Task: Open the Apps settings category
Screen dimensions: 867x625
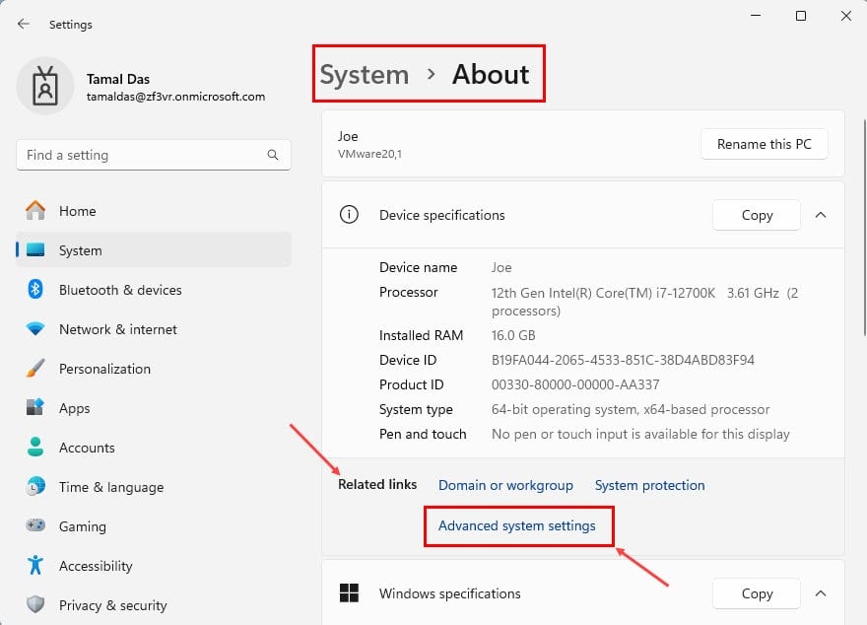Action: point(153,408)
